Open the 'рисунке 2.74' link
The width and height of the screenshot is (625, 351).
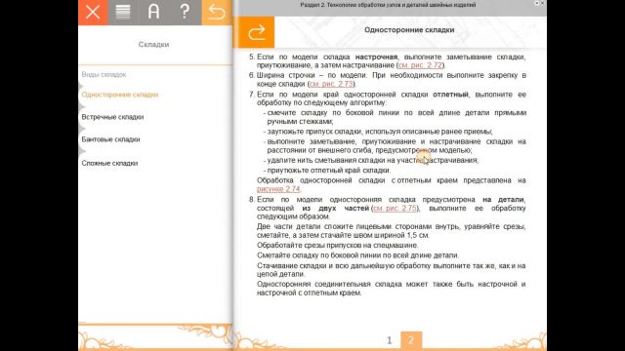278,189
